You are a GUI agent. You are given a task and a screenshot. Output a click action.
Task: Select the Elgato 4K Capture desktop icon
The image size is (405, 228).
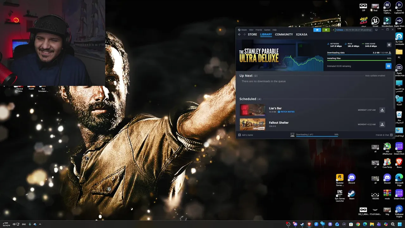387,8
